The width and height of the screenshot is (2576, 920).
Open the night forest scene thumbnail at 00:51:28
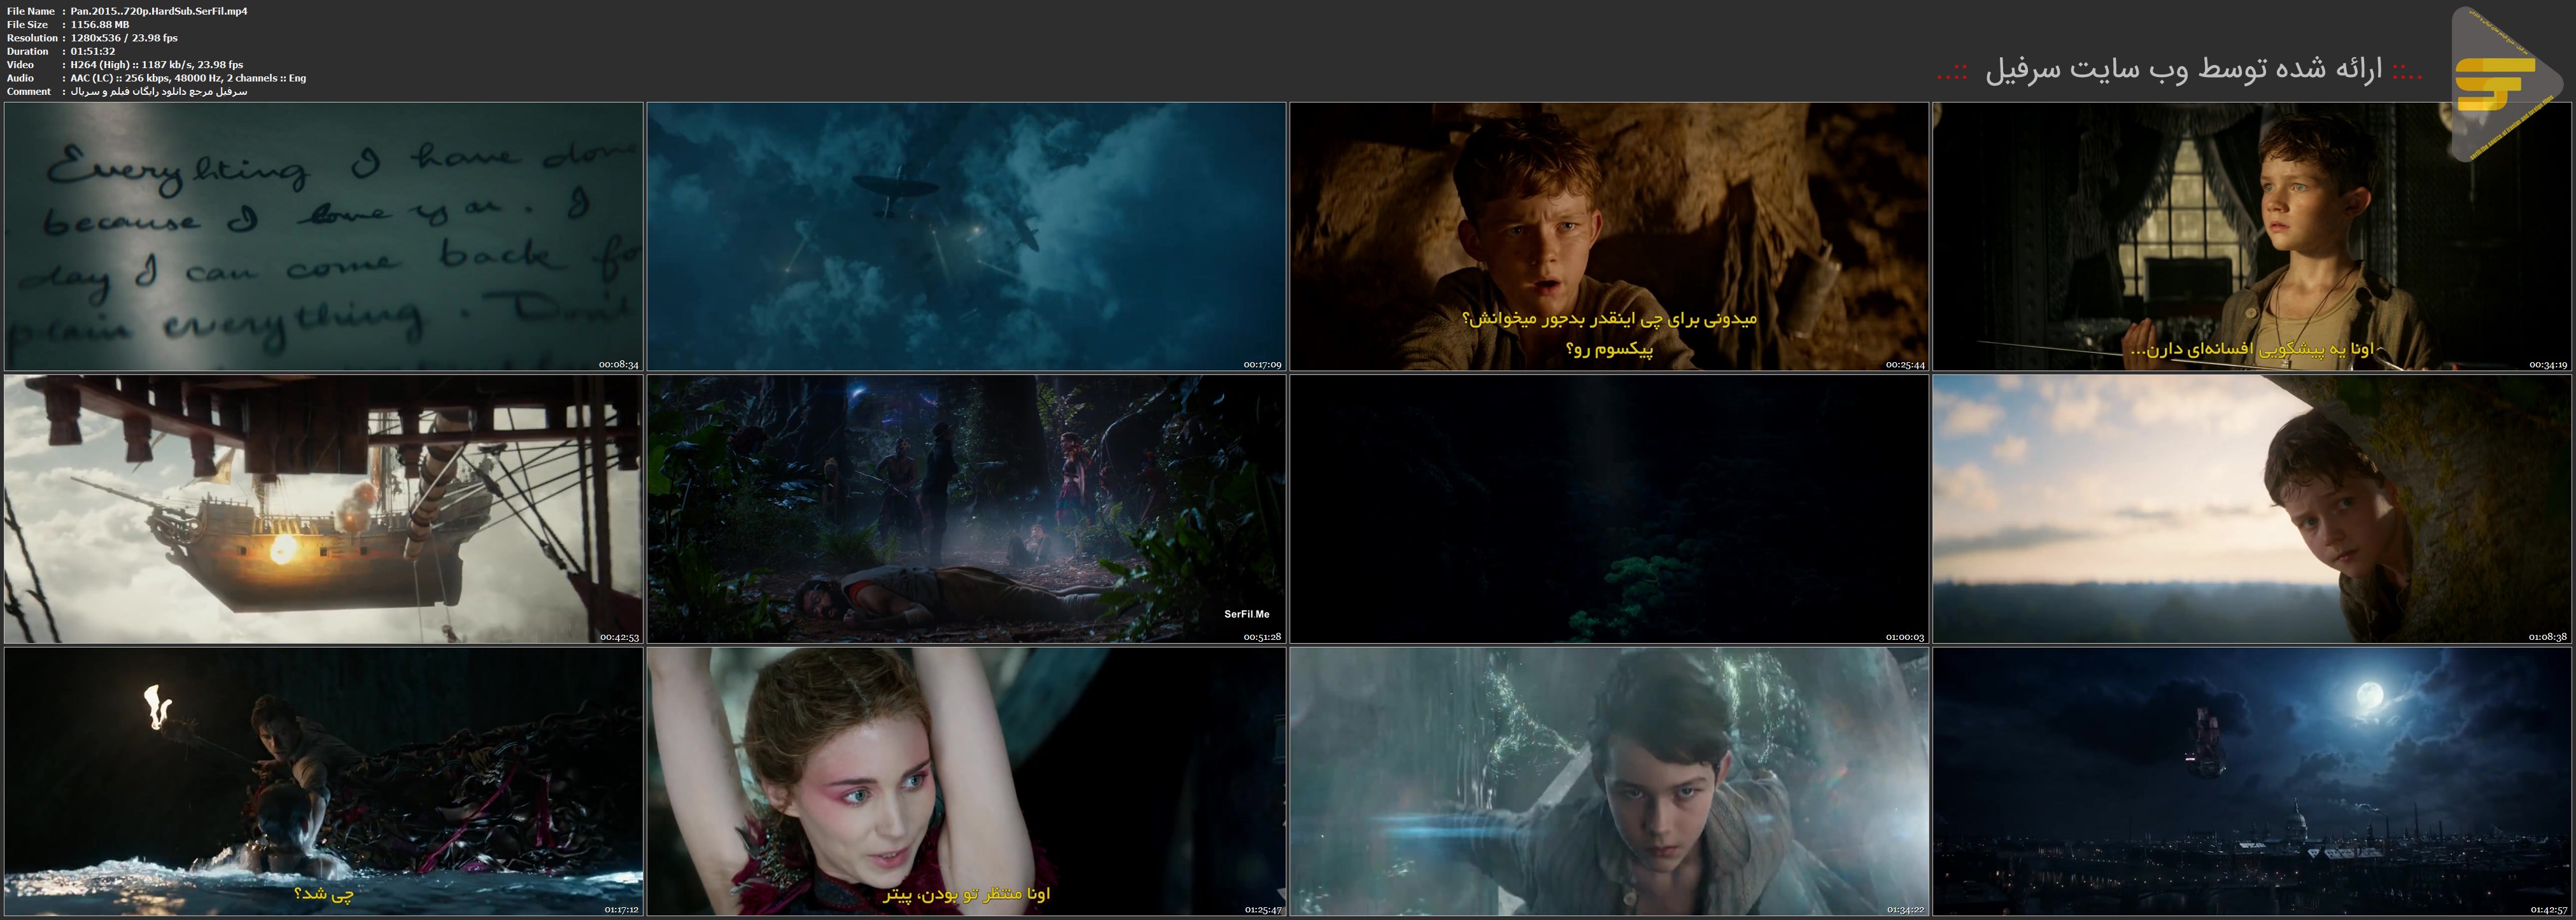pyautogui.click(x=966, y=509)
